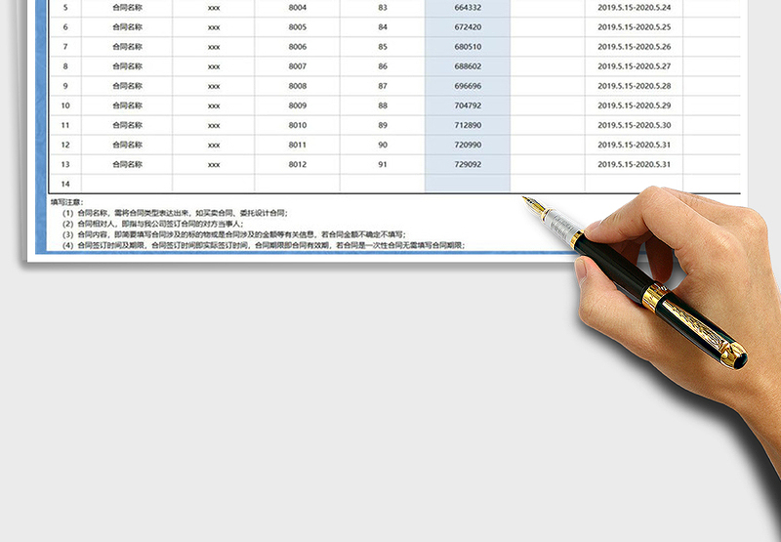Click quantity cell 86

[x=383, y=66]
